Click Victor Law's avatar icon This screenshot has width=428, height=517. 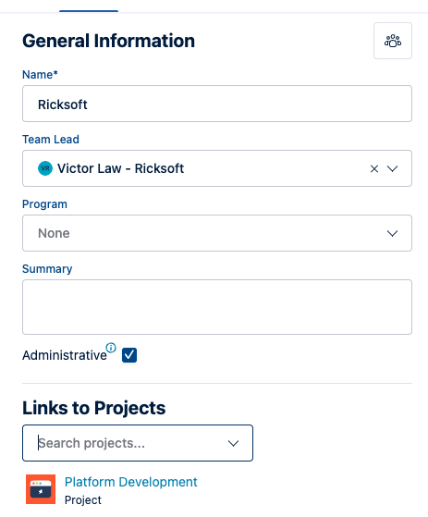point(45,168)
